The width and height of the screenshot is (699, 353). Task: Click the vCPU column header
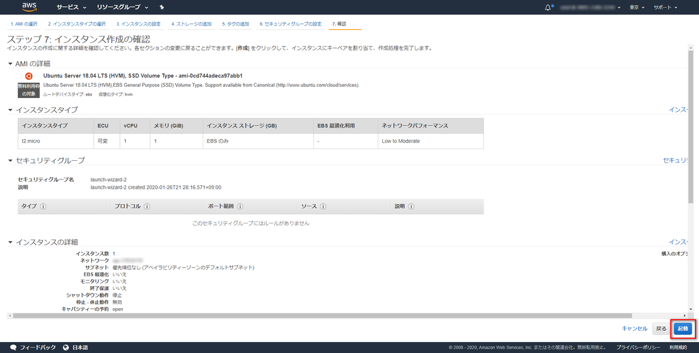pyautogui.click(x=135, y=126)
